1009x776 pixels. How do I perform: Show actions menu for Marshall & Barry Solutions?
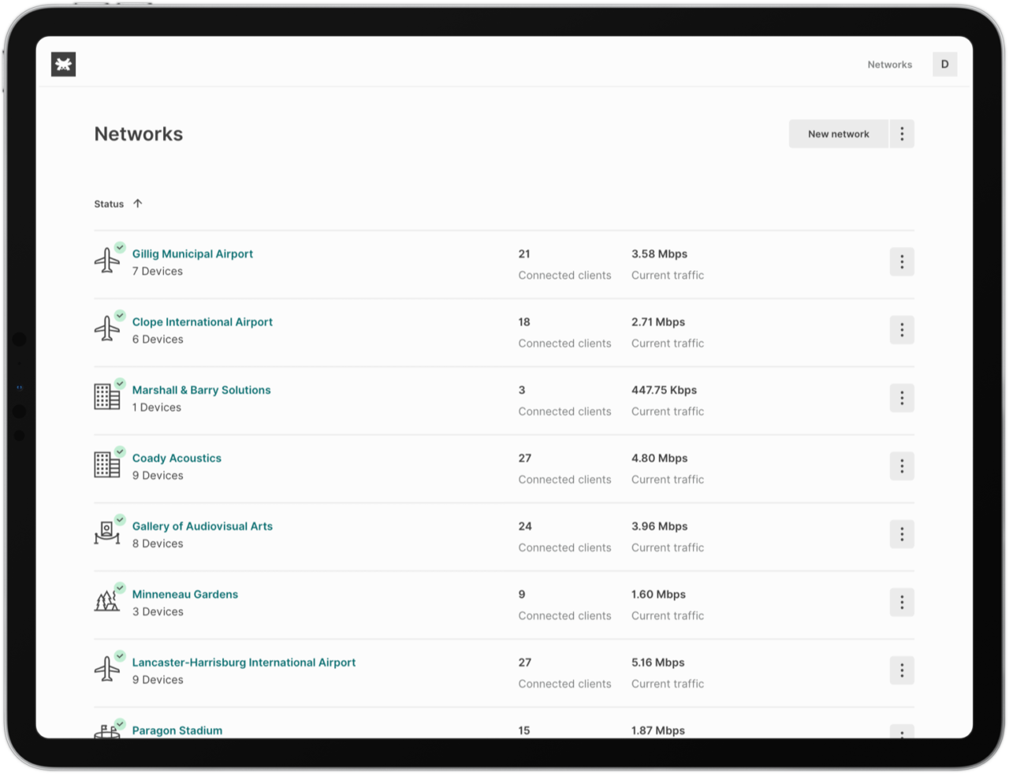[902, 398]
